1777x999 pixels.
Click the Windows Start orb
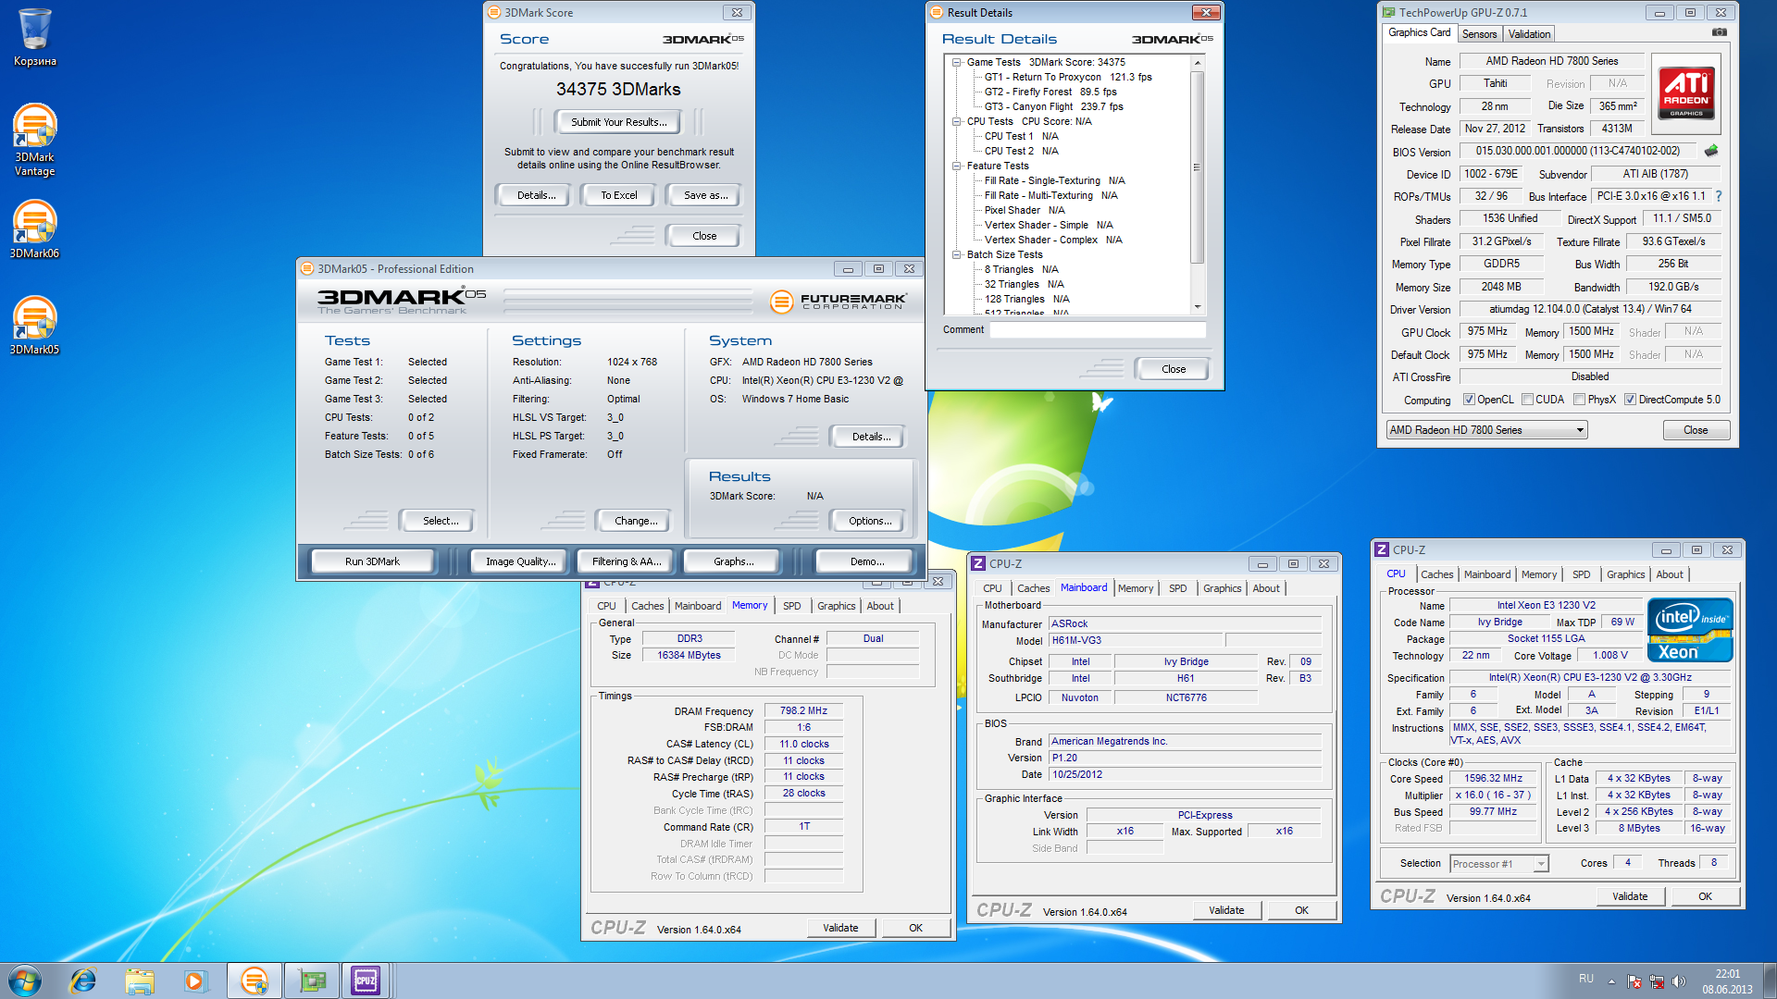(x=25, y=980)
